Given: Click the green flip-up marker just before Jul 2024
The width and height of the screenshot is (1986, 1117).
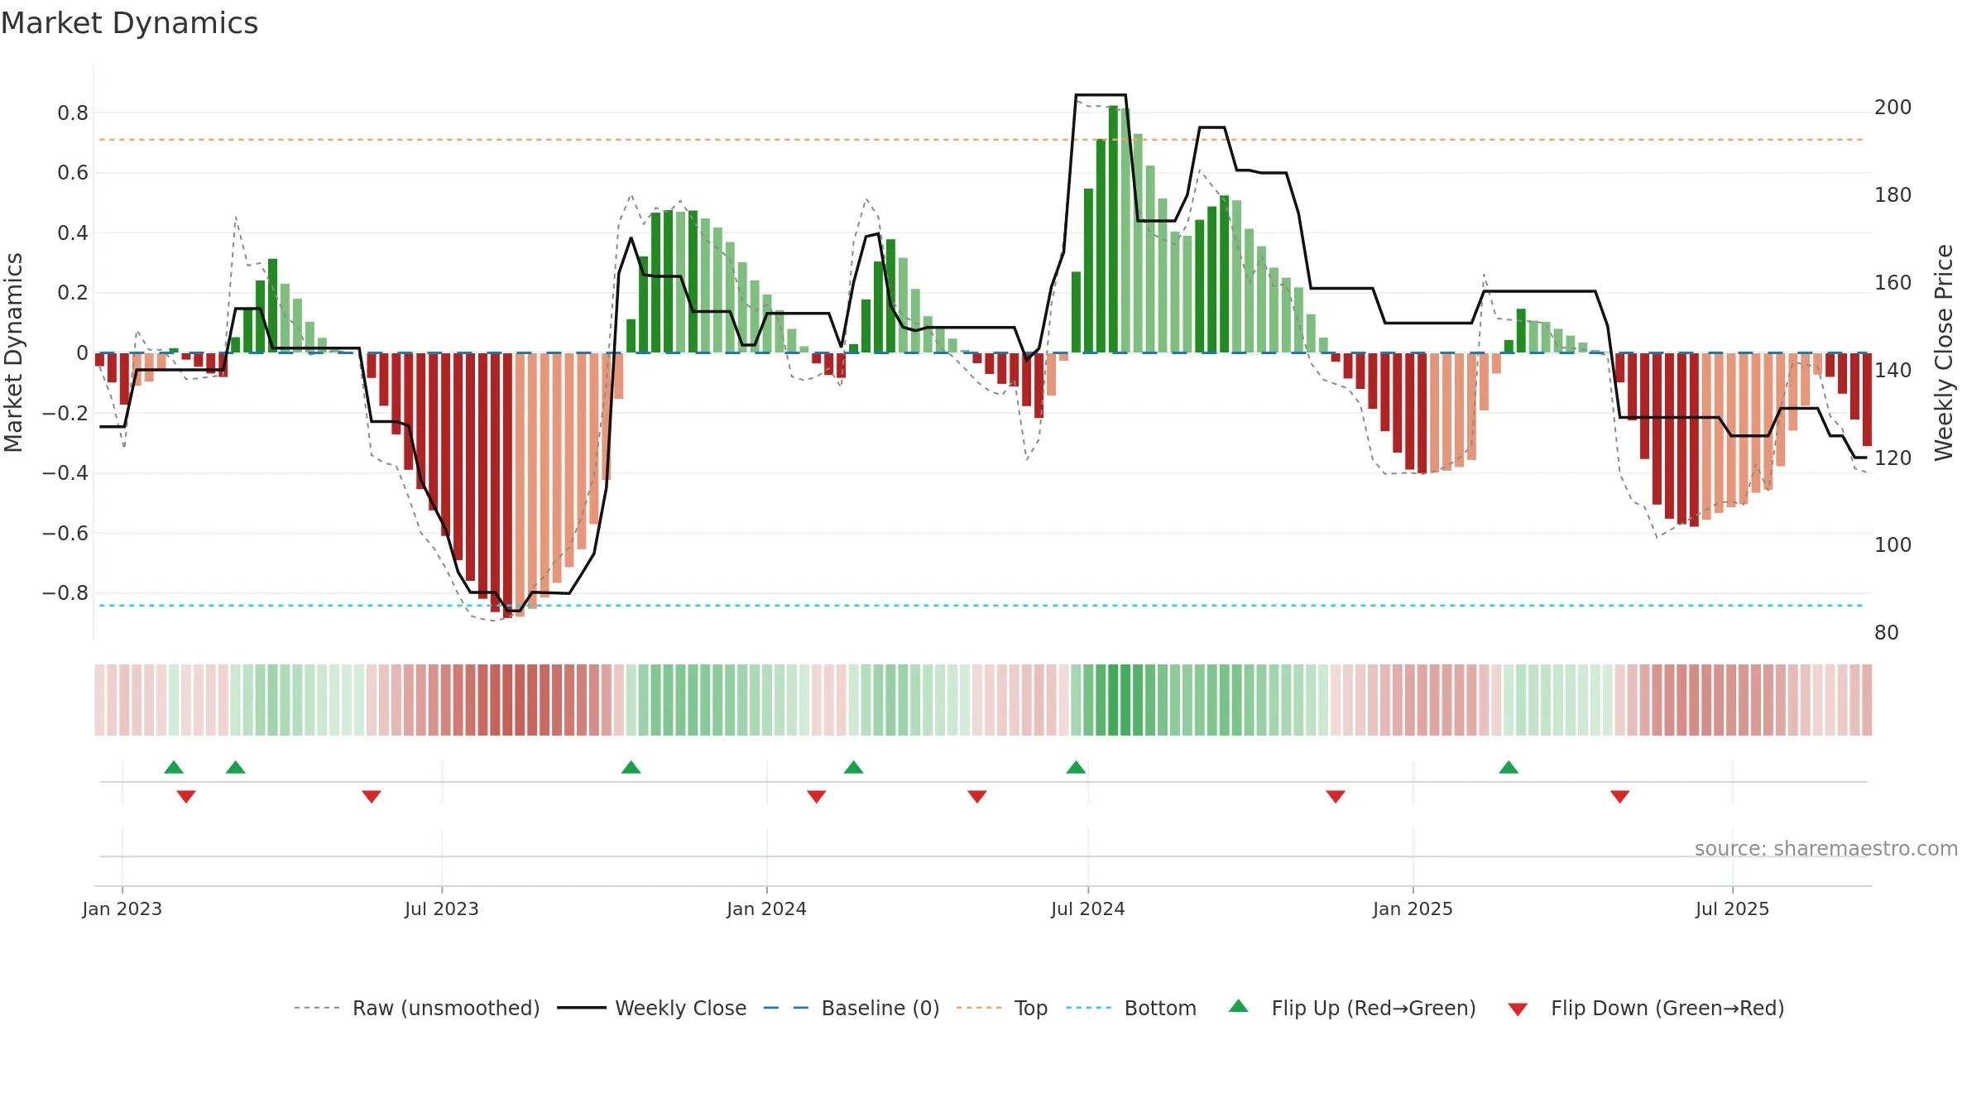Looking at the screenshot, I should pyautogui.click(x=1076, y=767).
